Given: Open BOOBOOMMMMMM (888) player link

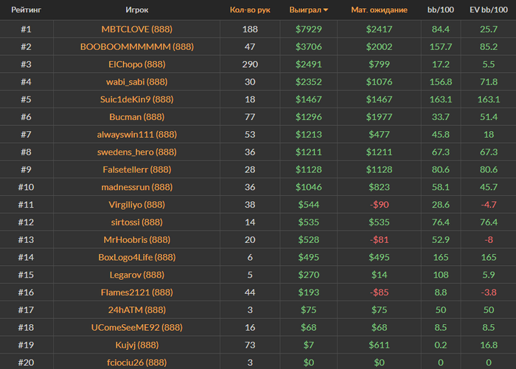Looking at the screenshot, I should pos(136,46).
